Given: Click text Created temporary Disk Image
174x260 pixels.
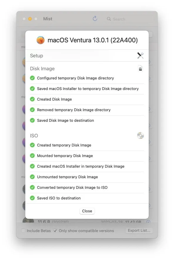Looking at the screenshot, I should [x=64, y=145].
